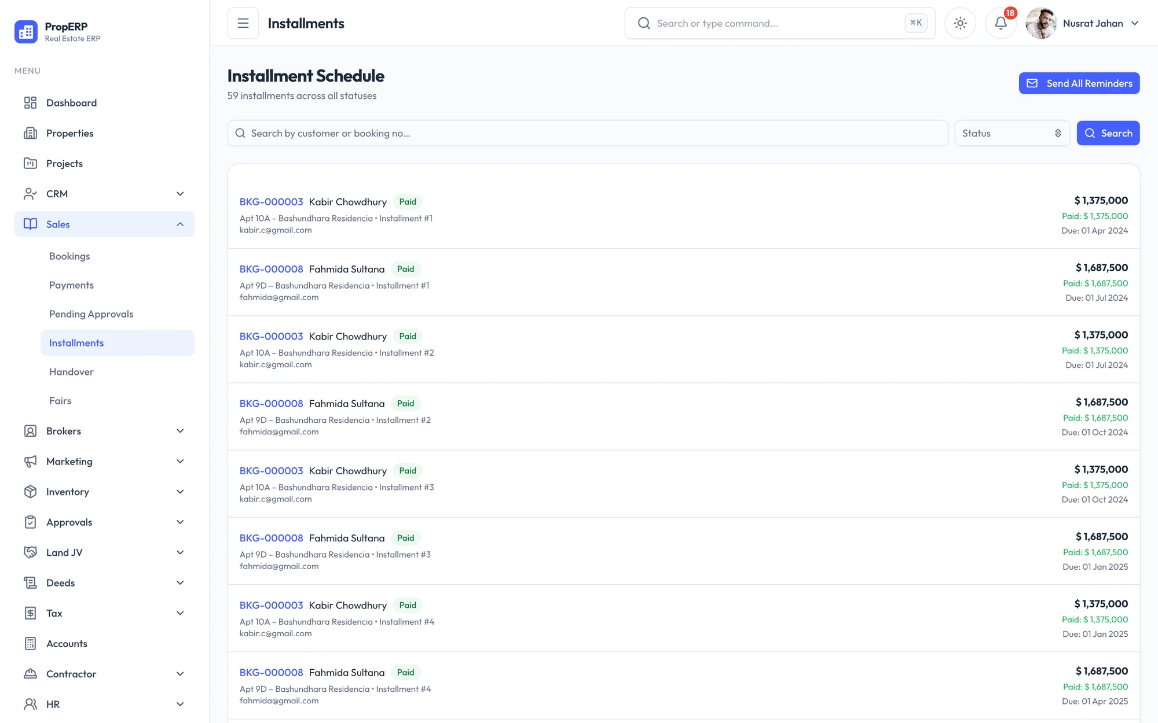Open the Status filter dropdown
The height and width of the screenshot is (723, 1158).
click(1012, 133)
